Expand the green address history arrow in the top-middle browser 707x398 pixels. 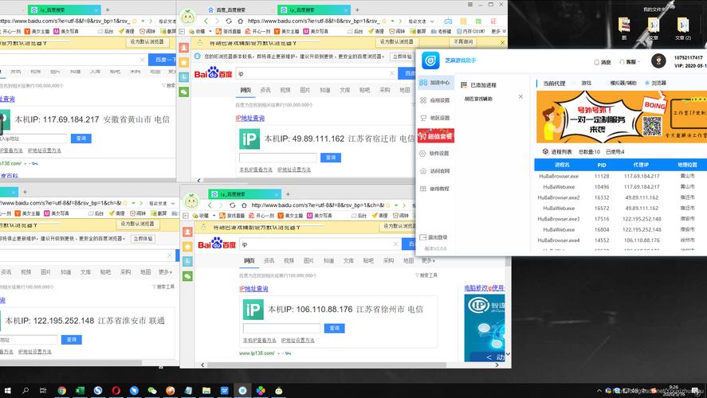(x=392, y=21)
